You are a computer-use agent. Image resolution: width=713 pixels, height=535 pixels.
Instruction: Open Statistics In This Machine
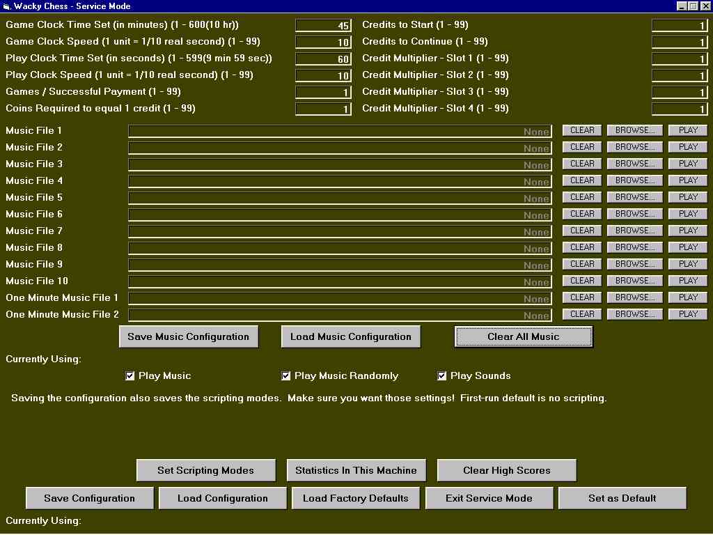(356, 470)
